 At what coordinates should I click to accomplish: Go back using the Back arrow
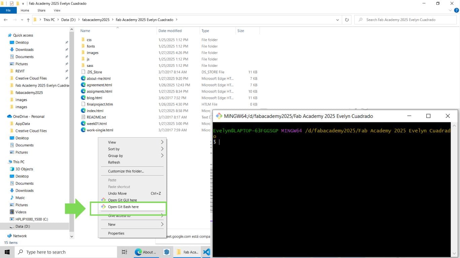[6, 20]
